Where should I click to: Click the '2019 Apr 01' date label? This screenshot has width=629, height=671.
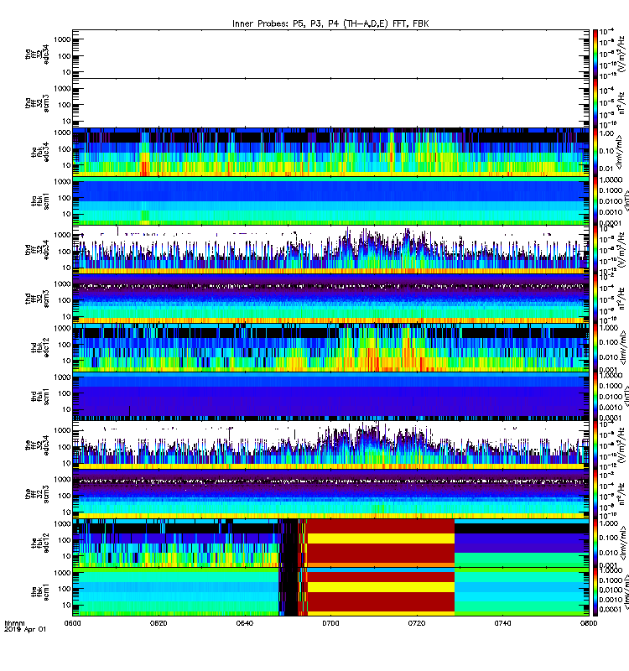(25, 629)
